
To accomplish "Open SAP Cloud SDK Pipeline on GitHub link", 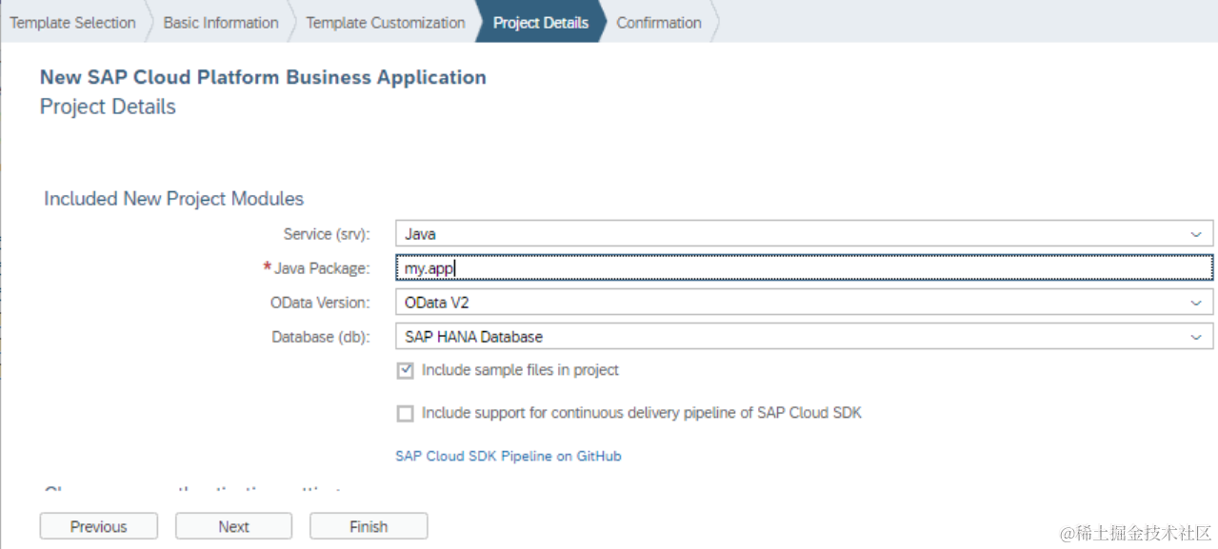I will [508, 456].
